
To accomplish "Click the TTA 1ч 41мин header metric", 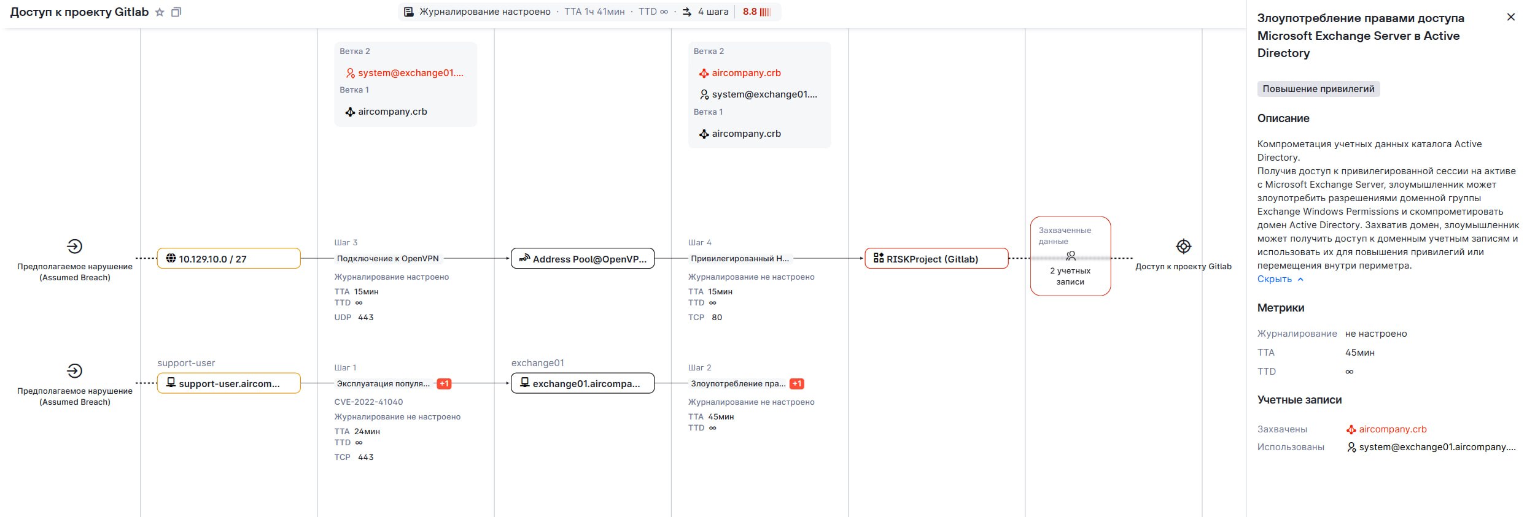I will [594, 12].
